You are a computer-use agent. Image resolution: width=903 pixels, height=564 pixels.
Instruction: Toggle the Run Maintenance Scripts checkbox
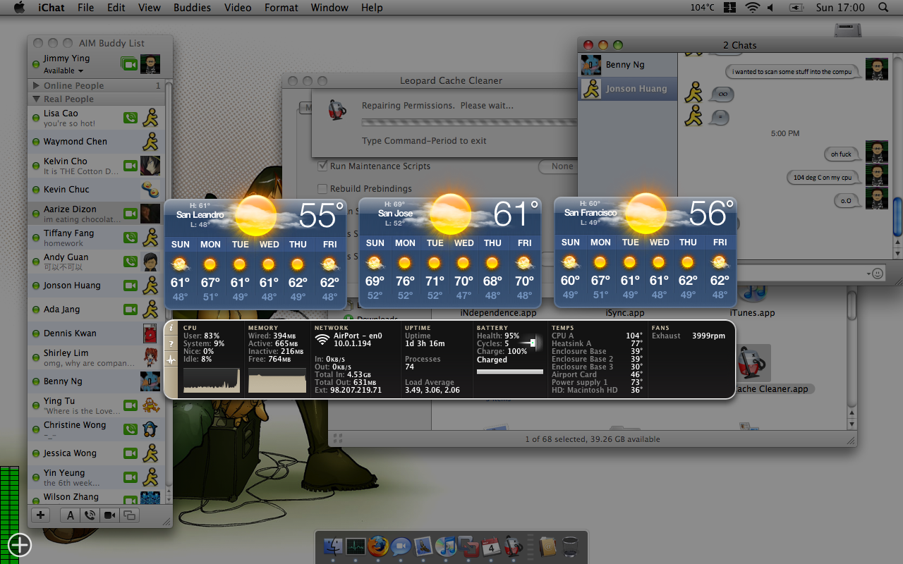click(x=322, y=166)
